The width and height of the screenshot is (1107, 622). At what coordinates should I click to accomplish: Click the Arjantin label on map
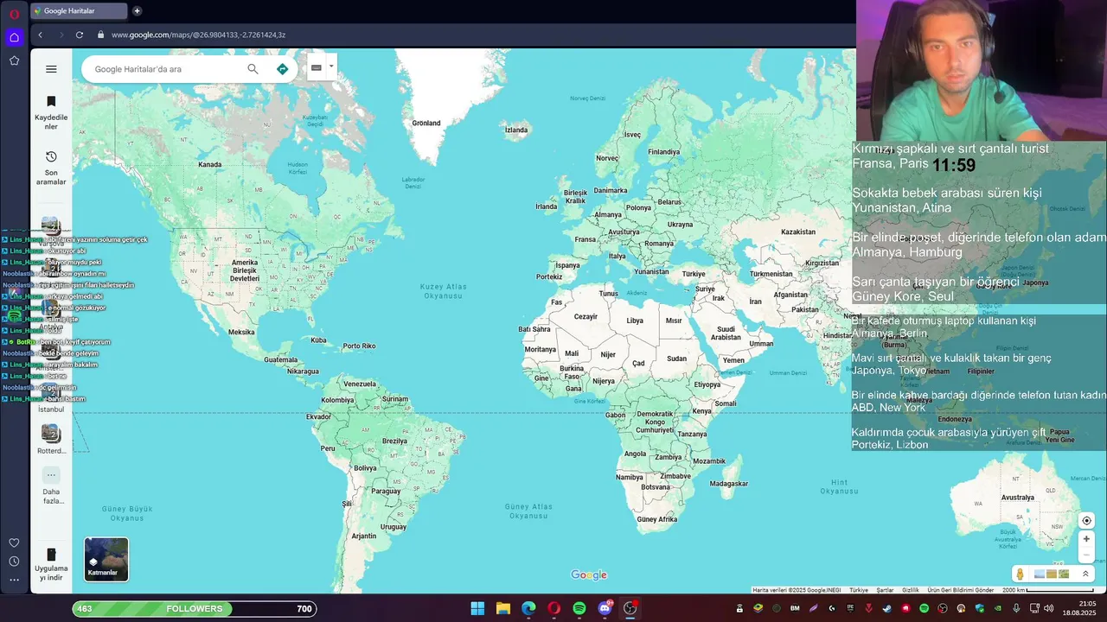(364, 536)
